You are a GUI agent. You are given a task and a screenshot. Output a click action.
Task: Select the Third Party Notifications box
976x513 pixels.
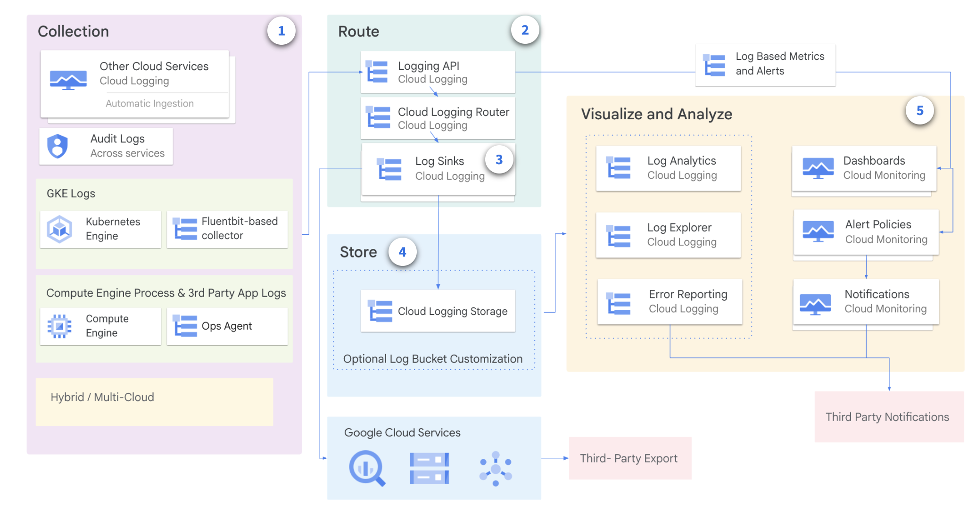[x=888, y=417]
